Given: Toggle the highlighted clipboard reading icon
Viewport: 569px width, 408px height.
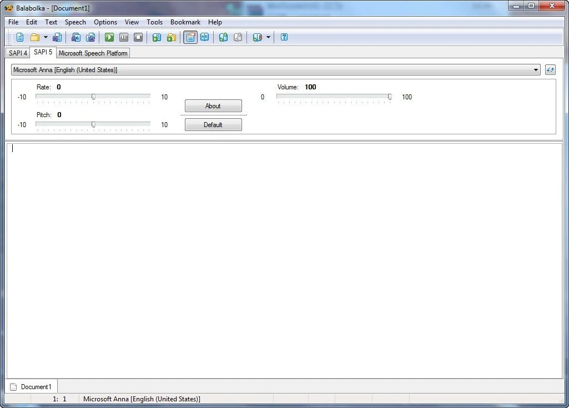Looking at the screenshot, I should 190,37.
